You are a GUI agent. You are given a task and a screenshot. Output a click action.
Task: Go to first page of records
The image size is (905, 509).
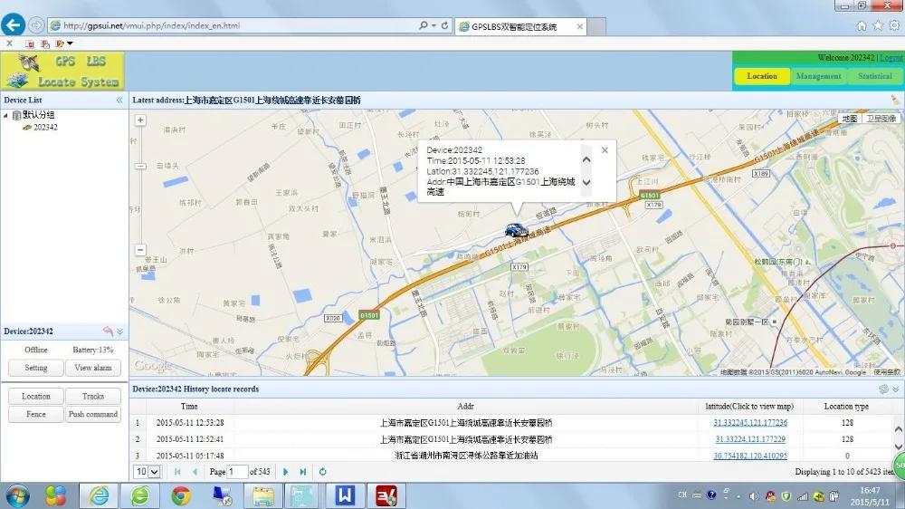tap(177, 472)
